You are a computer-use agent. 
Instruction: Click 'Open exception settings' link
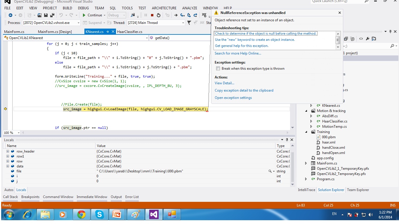click(x=233, y=98)
